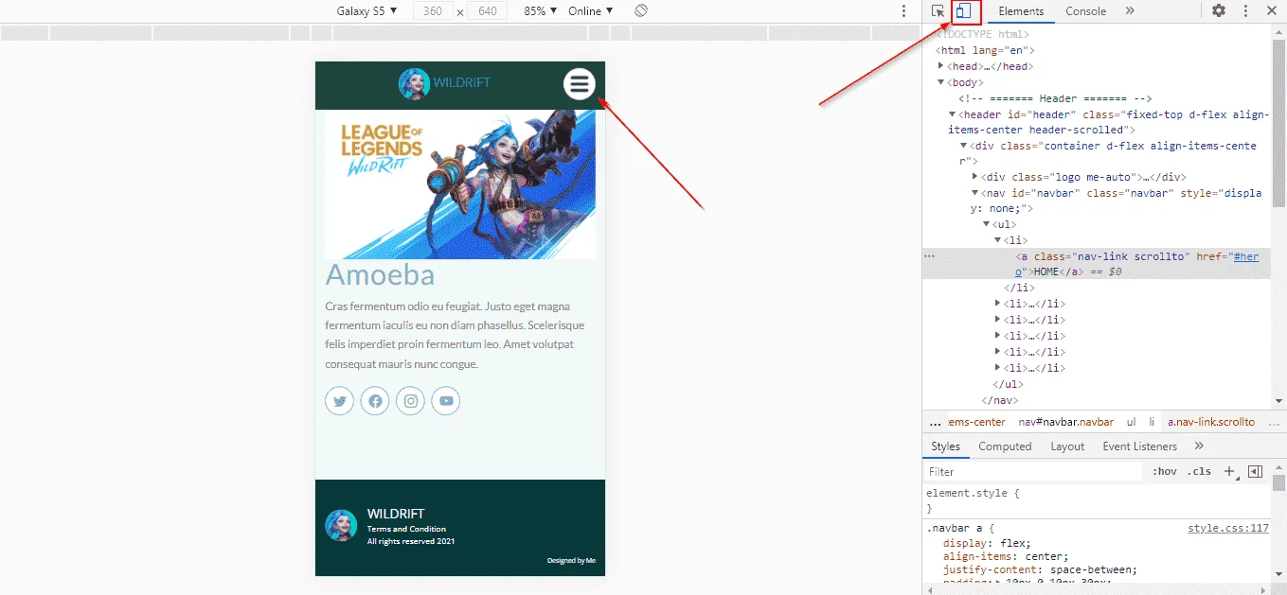Toggle the :hov element state panel
This screenshot has height=595, width=1287.
pos(1164,471)
